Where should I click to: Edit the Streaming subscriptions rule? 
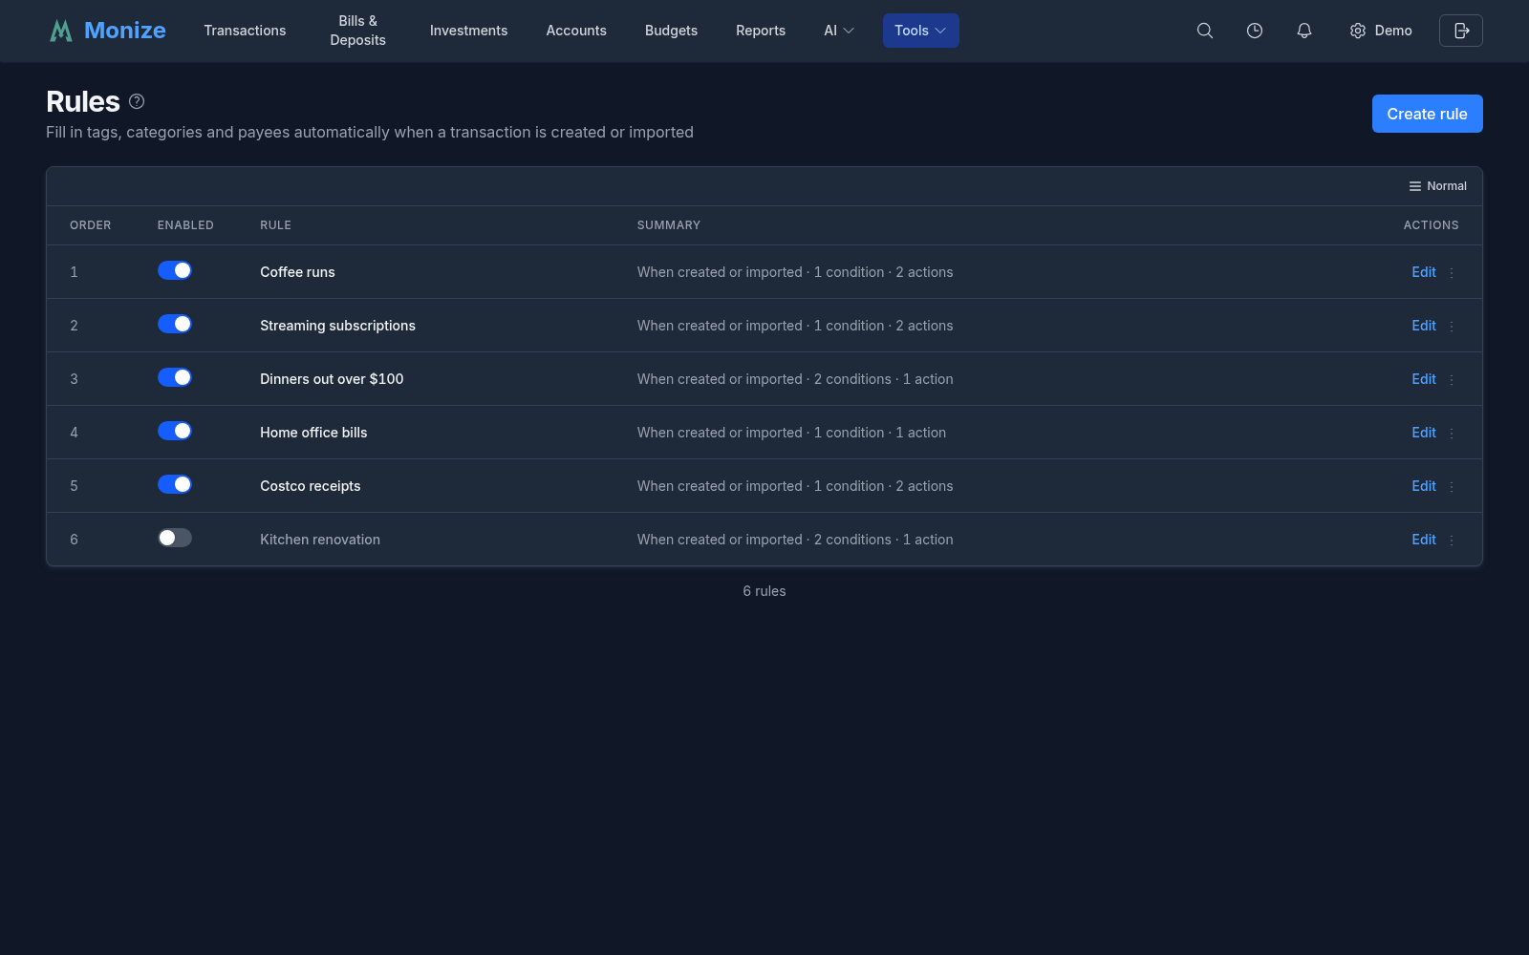[1424, 326]
